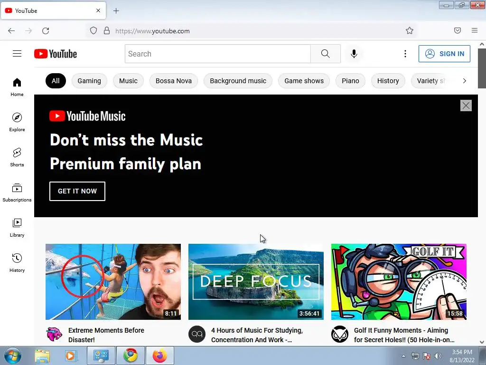Open YouTube settings three-dot menu
Image resolution: width=486 pixels, height=365 pixels.
tap(405, 54)
